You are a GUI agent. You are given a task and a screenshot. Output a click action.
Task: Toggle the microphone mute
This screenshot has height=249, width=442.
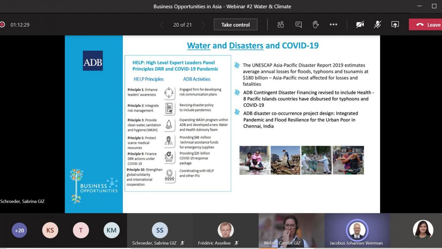(x=377, y=25)
